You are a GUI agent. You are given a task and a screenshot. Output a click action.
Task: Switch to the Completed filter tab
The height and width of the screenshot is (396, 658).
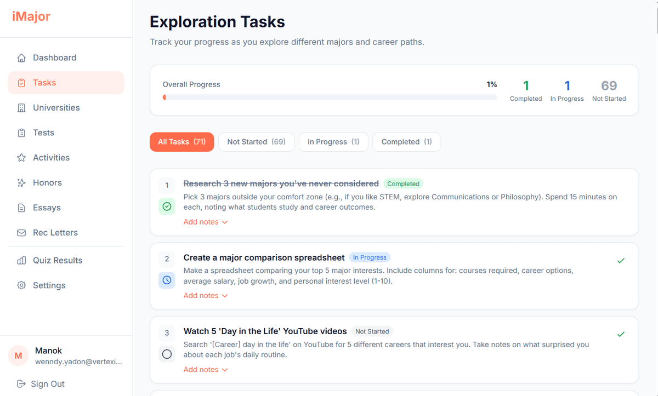406,142
